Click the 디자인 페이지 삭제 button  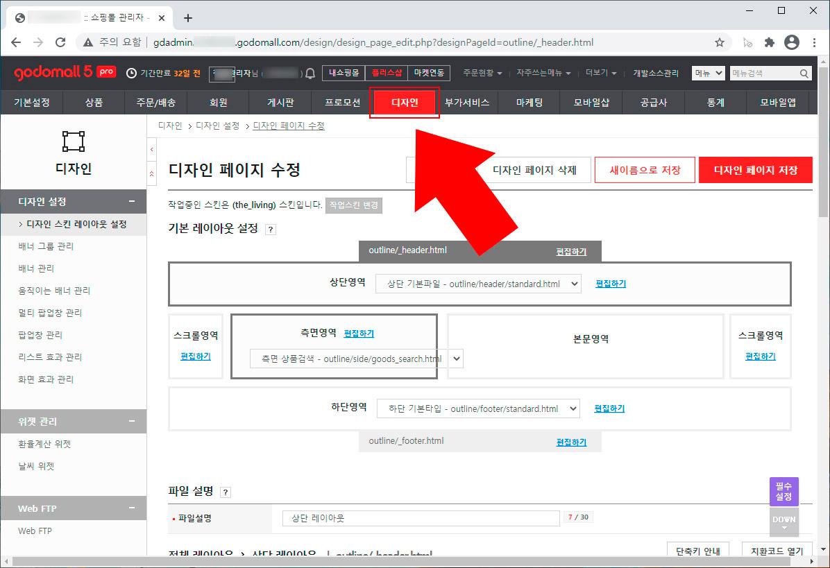(x=534, y=171)
